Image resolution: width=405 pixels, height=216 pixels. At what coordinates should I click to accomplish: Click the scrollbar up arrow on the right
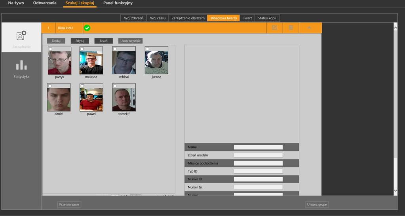click(395, 27)
